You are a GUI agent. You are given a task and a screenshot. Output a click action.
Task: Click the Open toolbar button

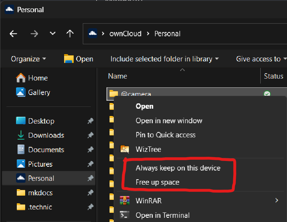tap(79, 59)
